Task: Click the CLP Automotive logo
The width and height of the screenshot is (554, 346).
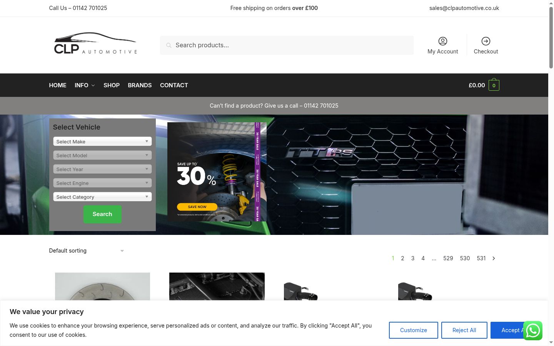Action: (x=95, y=43)
